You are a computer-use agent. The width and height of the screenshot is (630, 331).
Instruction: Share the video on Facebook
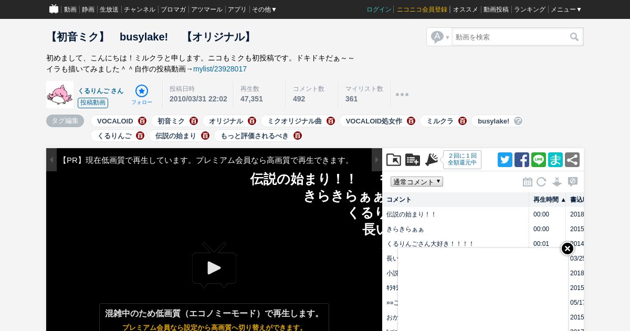[522, 160]
